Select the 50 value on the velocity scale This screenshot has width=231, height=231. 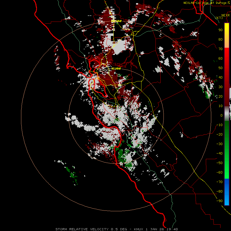[220, 68]
